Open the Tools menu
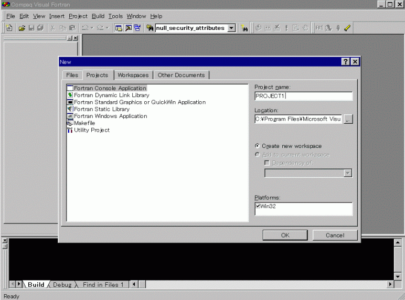This screenshot has height=300, width=405. point(115,16)
